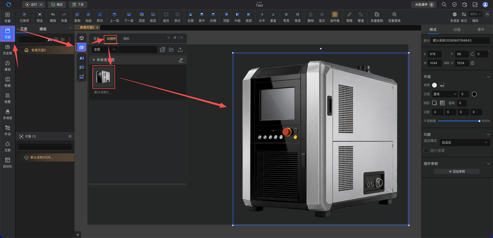Switch to the 我的 tab

coord(126,39)
